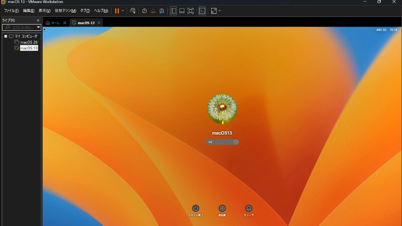The image size is (402, 226).
Task: Open the Snapshot Manager icon
Action: tap(161, 11)
